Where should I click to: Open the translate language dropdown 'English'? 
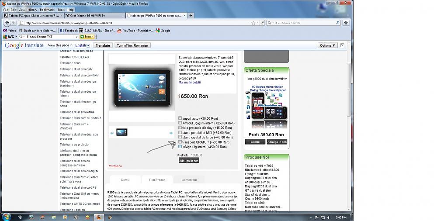tap(82, 45)
